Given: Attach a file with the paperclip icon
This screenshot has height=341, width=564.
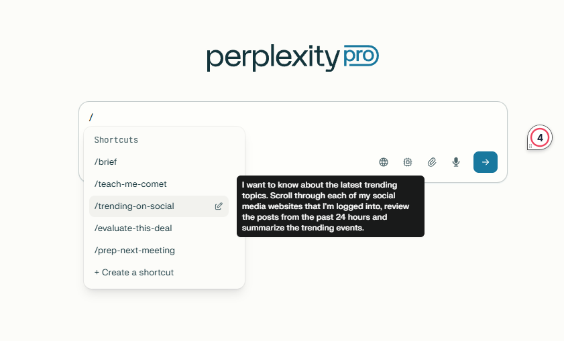Looking at the screenshot, I should click(x=432, y=162).
